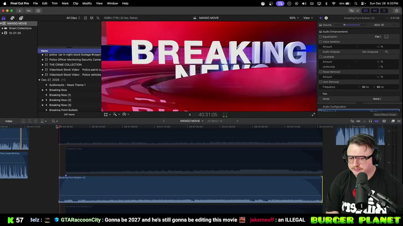Go forward in timeline history arrow

coord(237,121)
